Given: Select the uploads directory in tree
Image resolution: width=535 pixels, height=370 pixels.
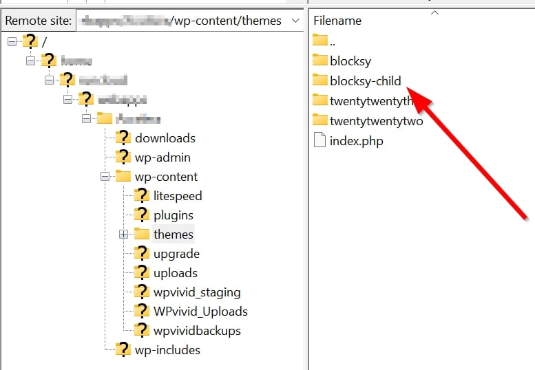Looking at the screenshot, I should (x=175, y=273).
